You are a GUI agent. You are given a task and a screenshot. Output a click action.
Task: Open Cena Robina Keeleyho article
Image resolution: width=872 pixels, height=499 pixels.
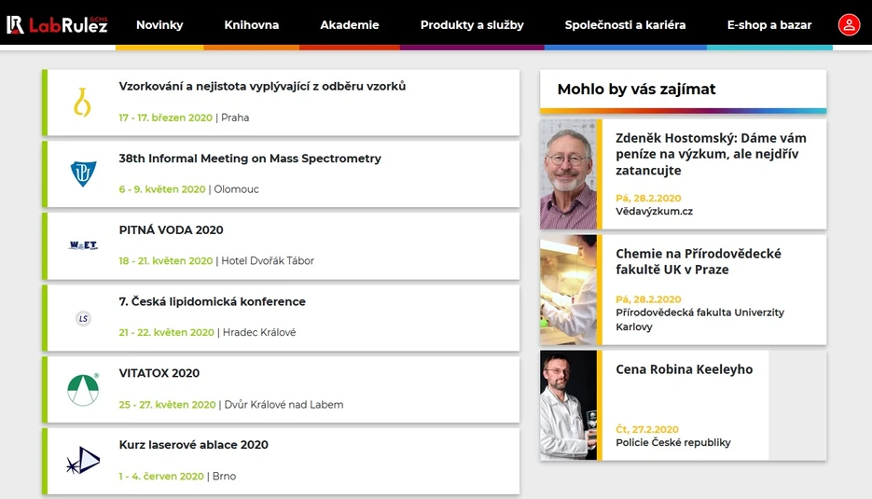[684, 369]
